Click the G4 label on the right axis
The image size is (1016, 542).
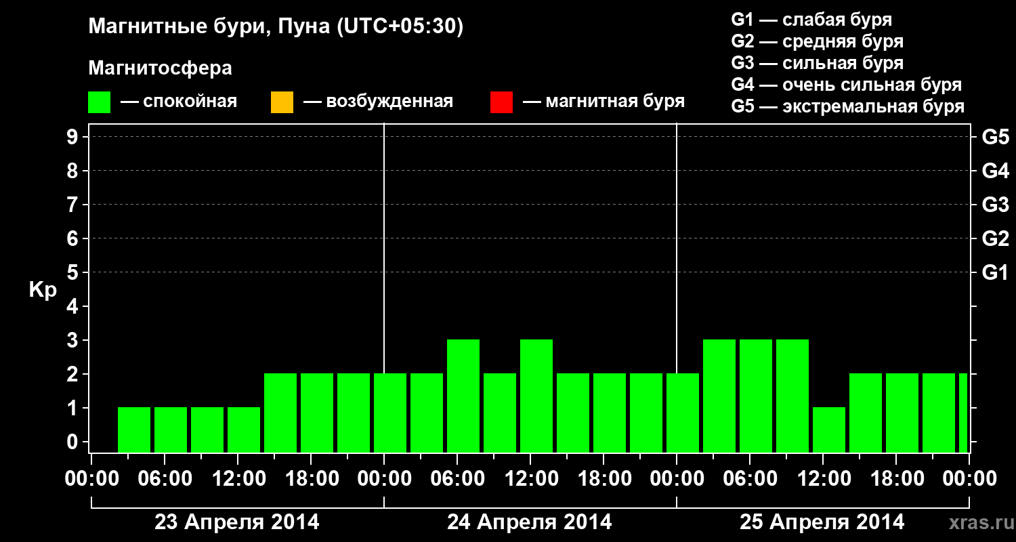996,171
